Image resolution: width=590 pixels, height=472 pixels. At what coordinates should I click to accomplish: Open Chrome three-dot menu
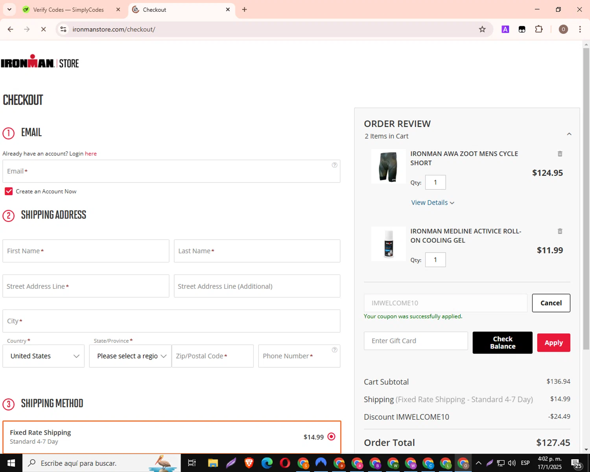[x=580, y=29]
